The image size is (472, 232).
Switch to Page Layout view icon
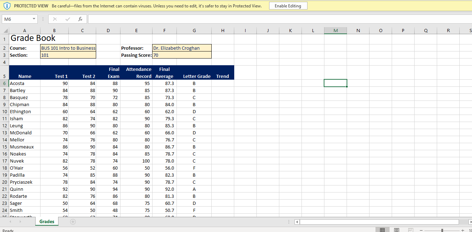[396, 230]
